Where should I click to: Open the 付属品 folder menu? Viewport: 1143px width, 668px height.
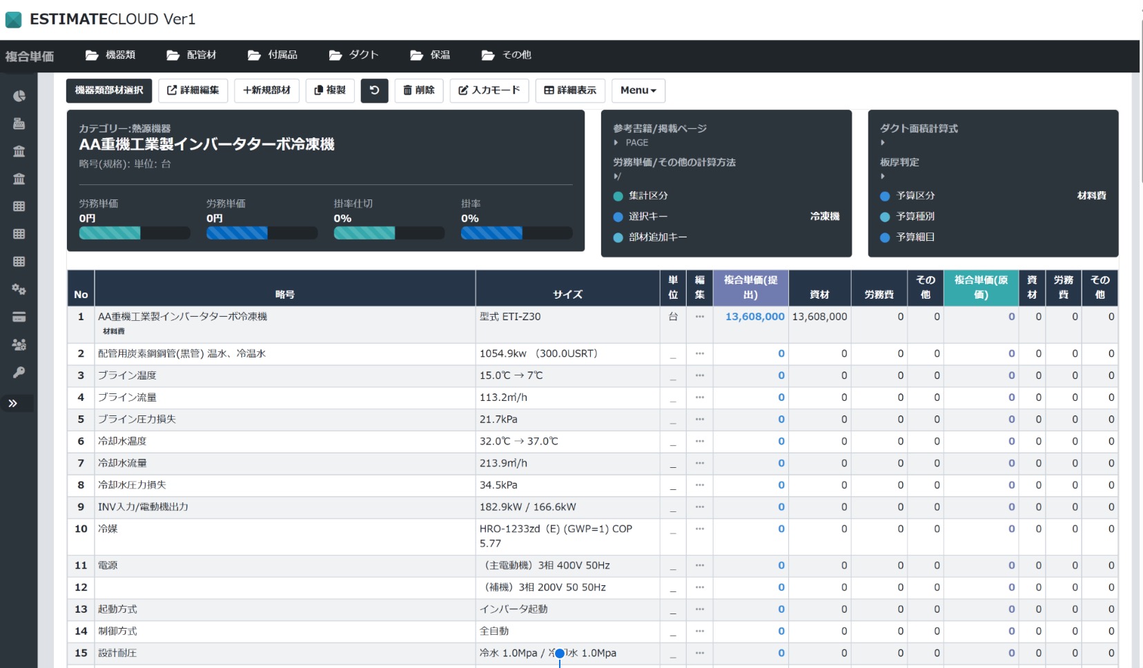[x=273, y=55]
